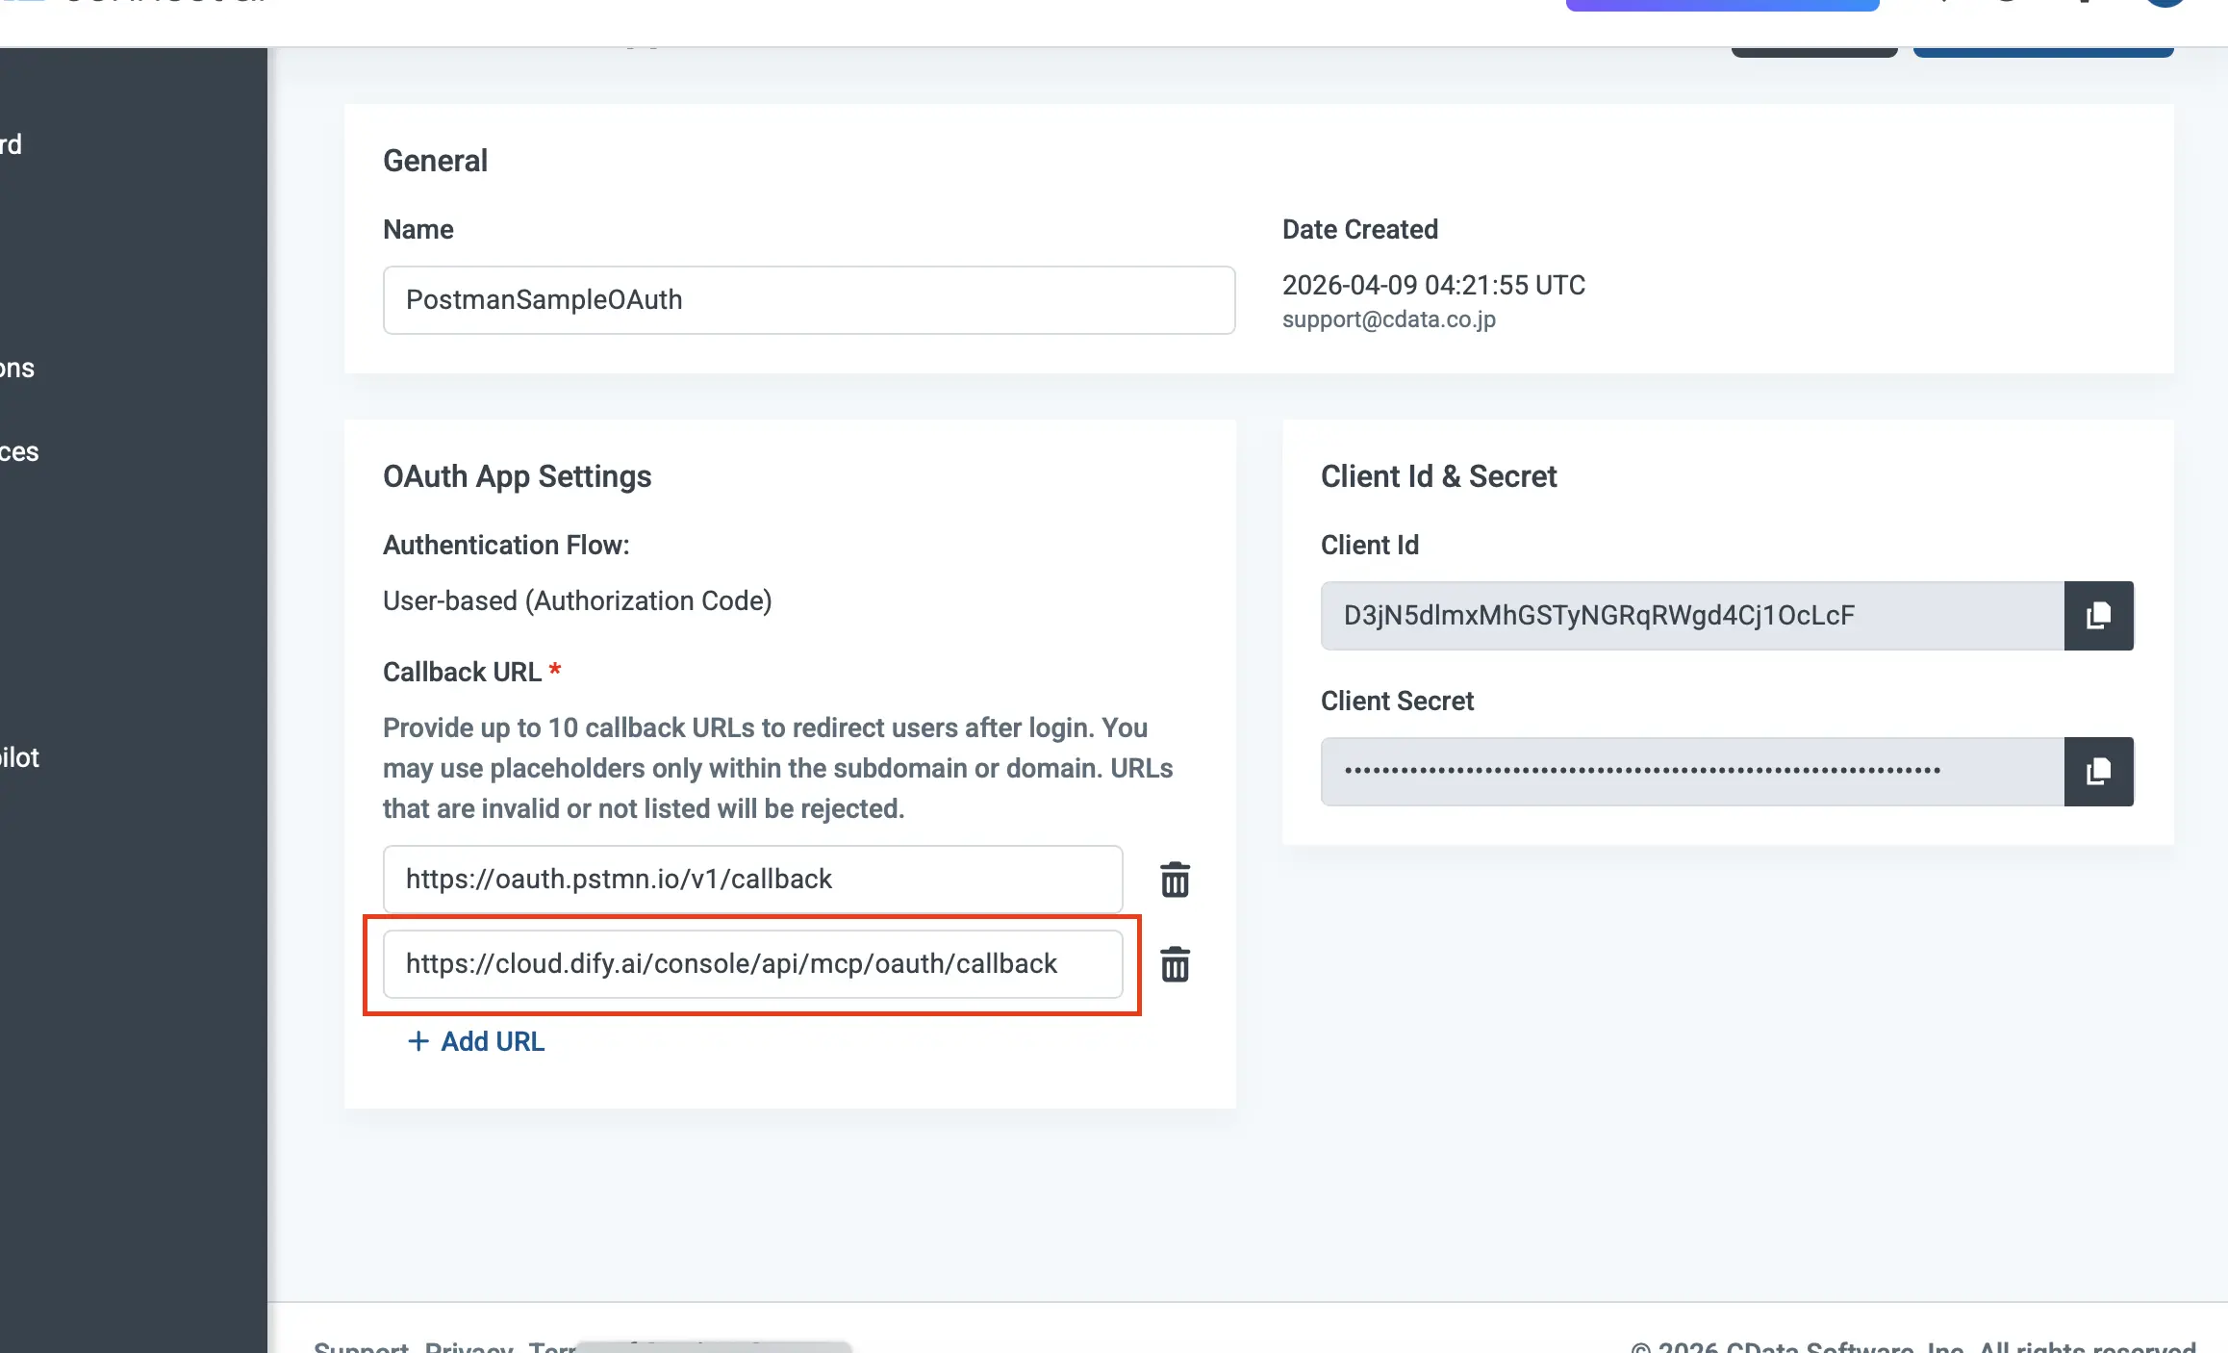Open sidebar item ending in 'rd'
This screenshot has height=1353, width=2228.
point(12,145)
